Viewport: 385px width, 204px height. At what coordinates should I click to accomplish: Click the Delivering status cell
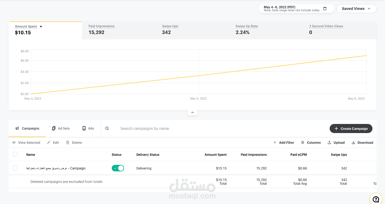(144, 168)
